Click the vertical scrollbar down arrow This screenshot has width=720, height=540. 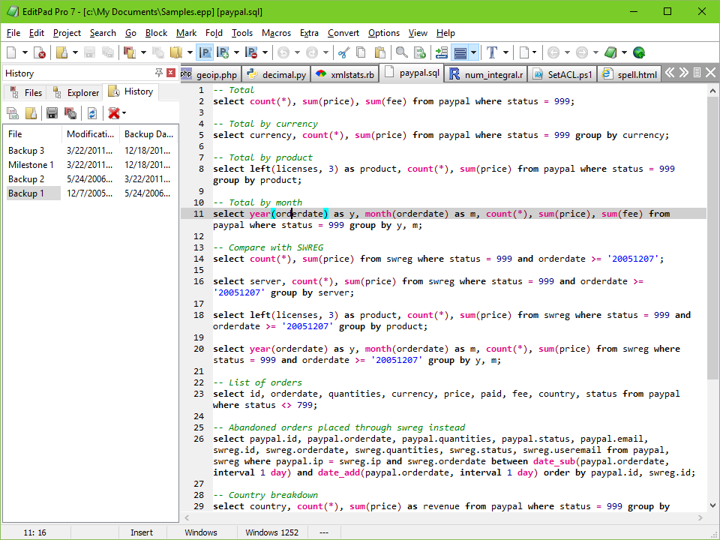pos(712,505)
